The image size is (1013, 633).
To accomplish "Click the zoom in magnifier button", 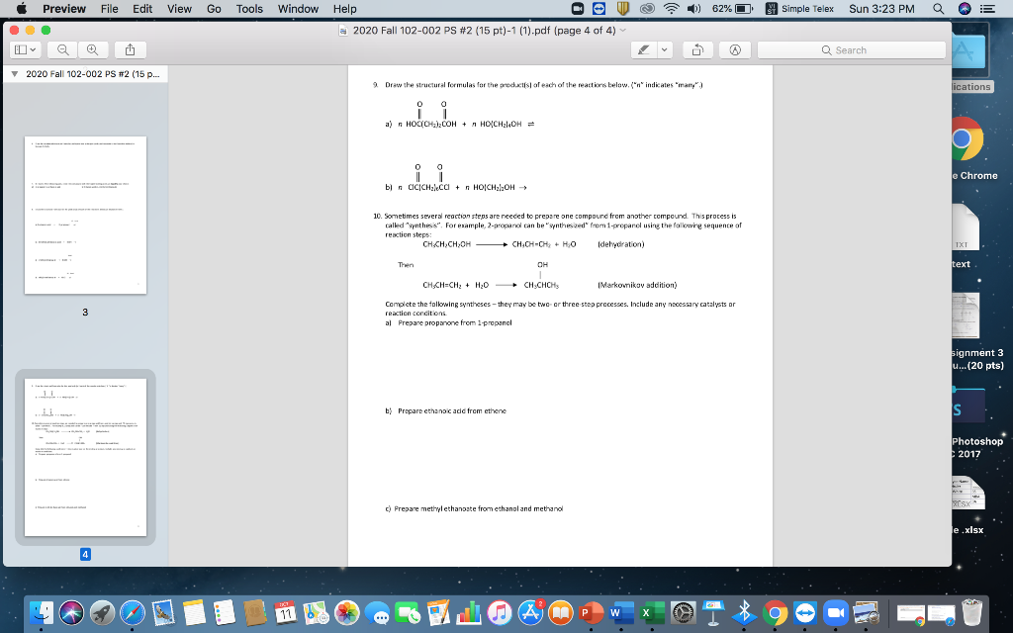I will (93, 49).
